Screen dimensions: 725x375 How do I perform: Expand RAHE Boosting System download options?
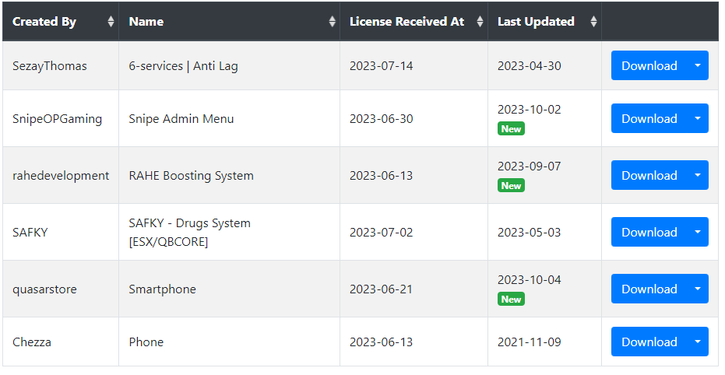pos(698,175)
